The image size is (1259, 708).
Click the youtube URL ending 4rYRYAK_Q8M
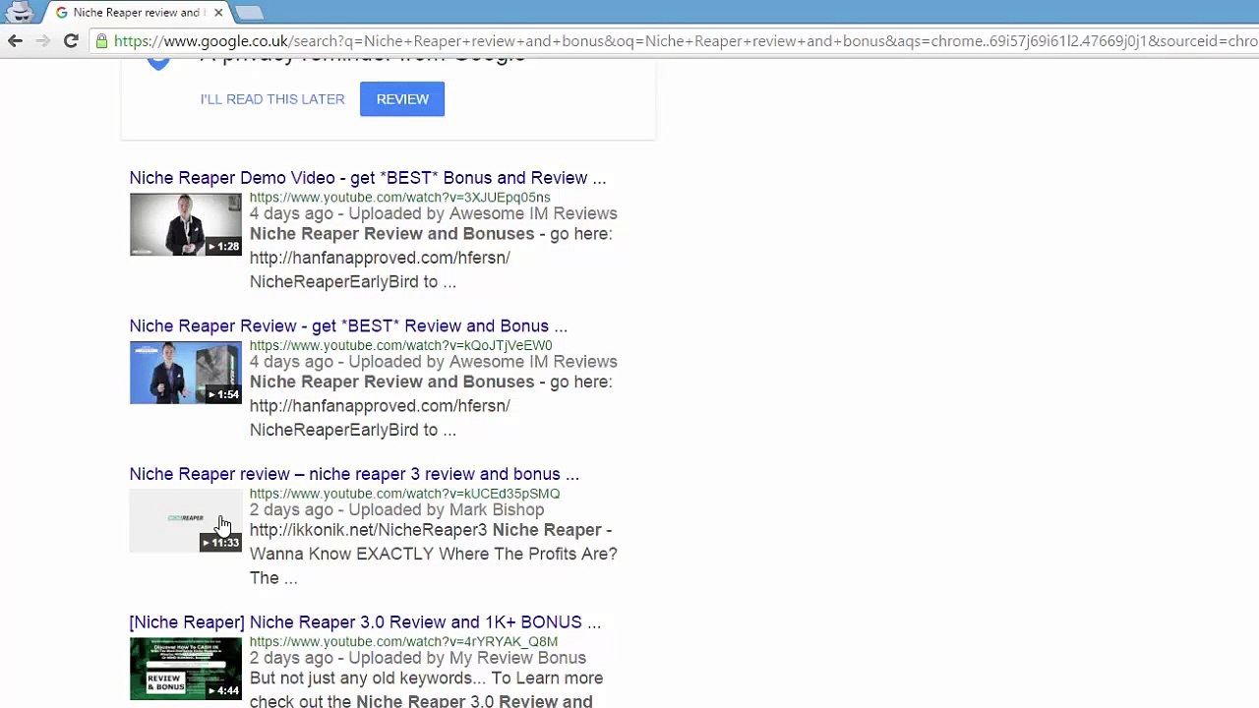tap(403, 642)
